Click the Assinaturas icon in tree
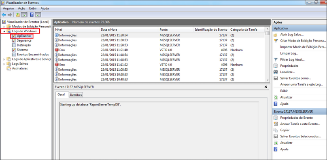327x160 pixels. [x=9, y=68]
